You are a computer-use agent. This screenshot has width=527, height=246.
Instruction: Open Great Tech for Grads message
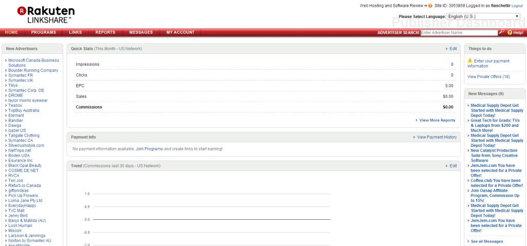click(x=496, y=125)
